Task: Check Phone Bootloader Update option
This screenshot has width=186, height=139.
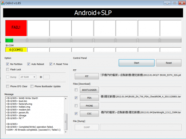Action: (32, 86)
